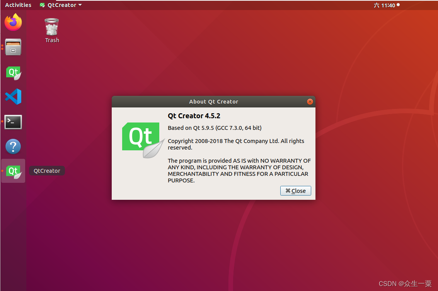Click 'Based on Qt 5.9.5' text line
Image resolution: width=438 pixels, height=291 pixels.
tap(215, 128)
